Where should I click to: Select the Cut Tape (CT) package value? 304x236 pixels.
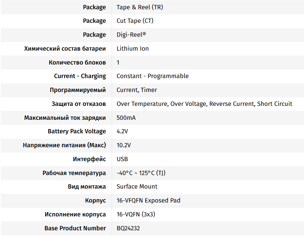coord(135,21)
